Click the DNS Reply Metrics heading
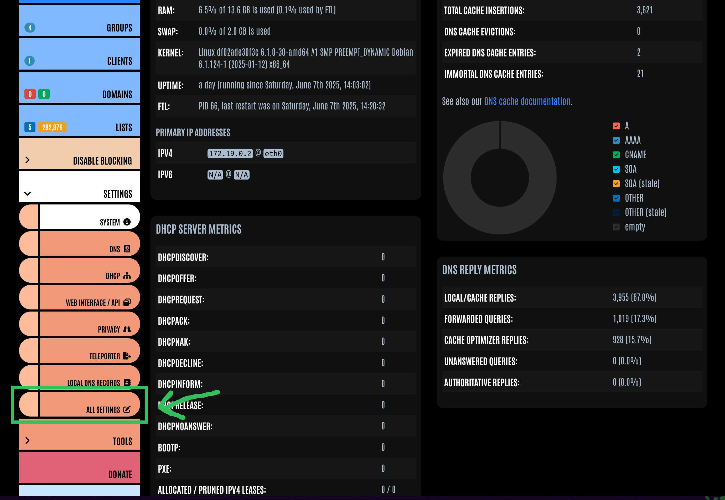This screenshot has height=500, width=725. (x=479, y=270)
